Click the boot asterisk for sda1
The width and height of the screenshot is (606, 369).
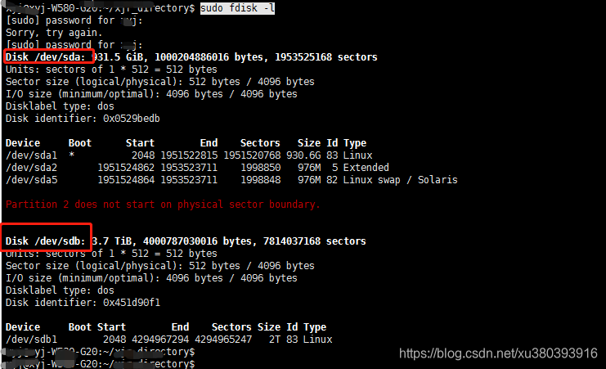click(71, 155)
